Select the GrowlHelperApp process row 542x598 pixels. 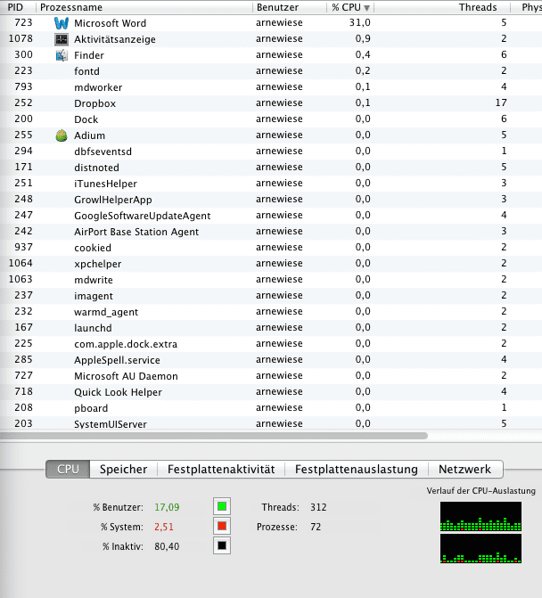point(271,200)
